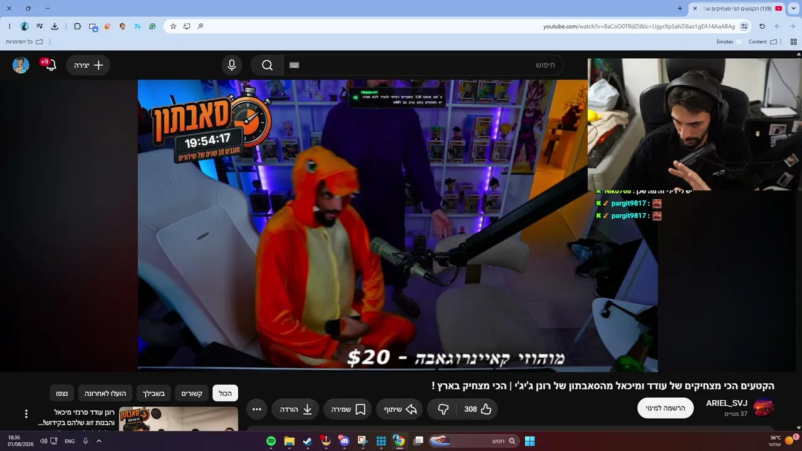Subscribe to ARIEL_SVJ channel
The height and width of the screenshot is (451, 802).
point(665,408)
